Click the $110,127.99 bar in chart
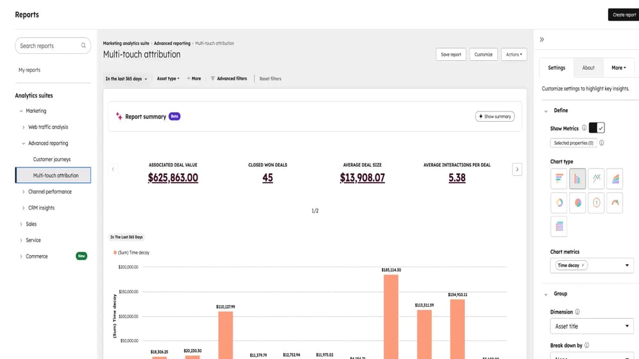 [225, 335]
